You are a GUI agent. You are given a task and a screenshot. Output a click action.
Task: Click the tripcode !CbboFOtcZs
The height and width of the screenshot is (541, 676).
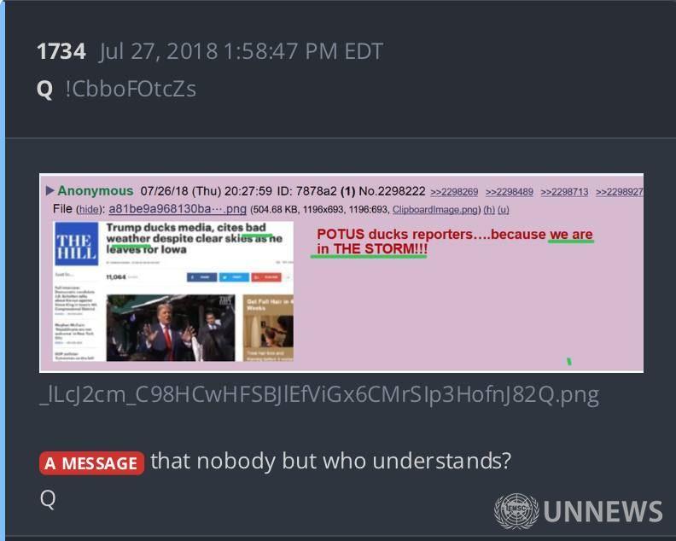131,89
